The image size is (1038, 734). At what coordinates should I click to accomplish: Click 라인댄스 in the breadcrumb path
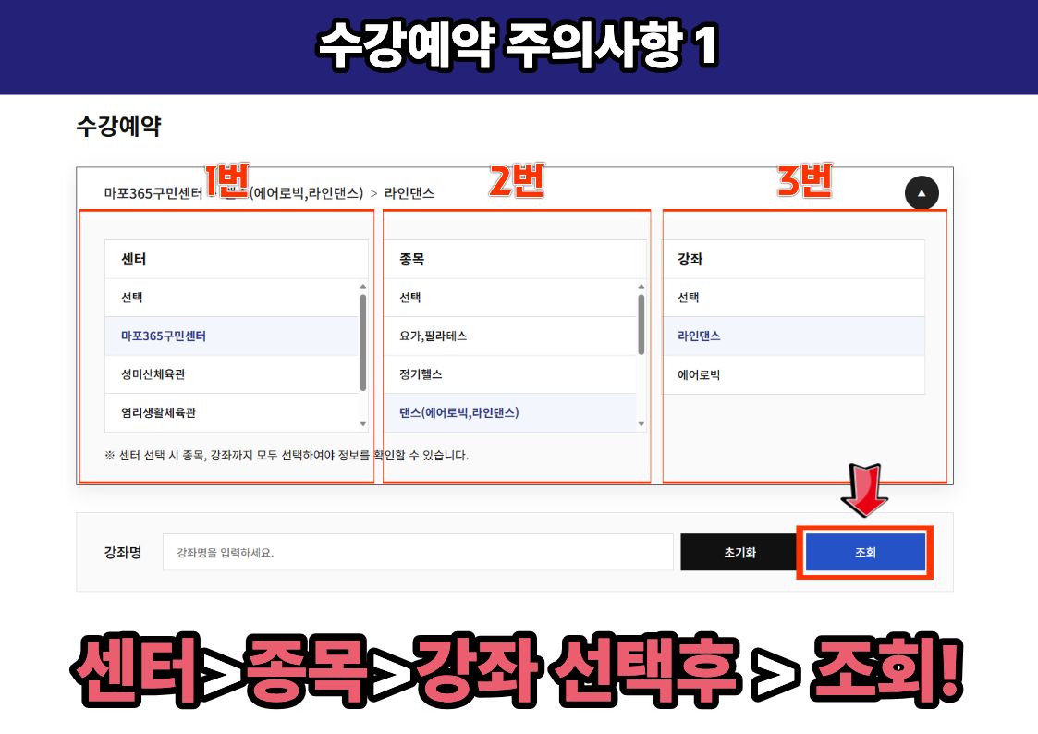pos(409,193)
